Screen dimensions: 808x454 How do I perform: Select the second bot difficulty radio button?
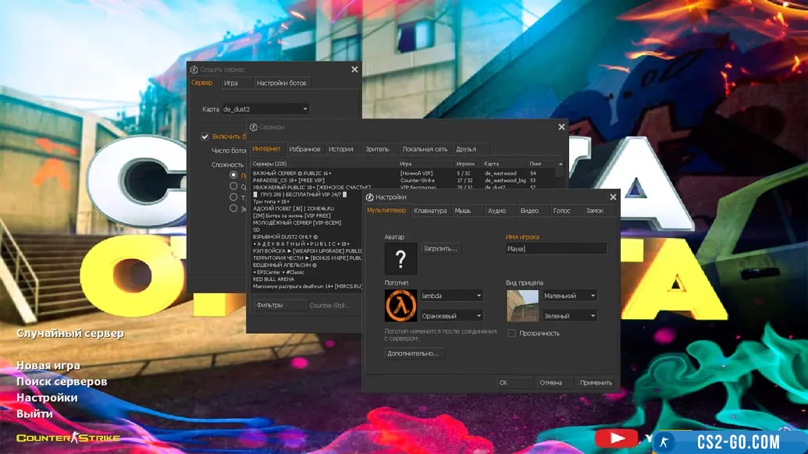pos(233,186)
